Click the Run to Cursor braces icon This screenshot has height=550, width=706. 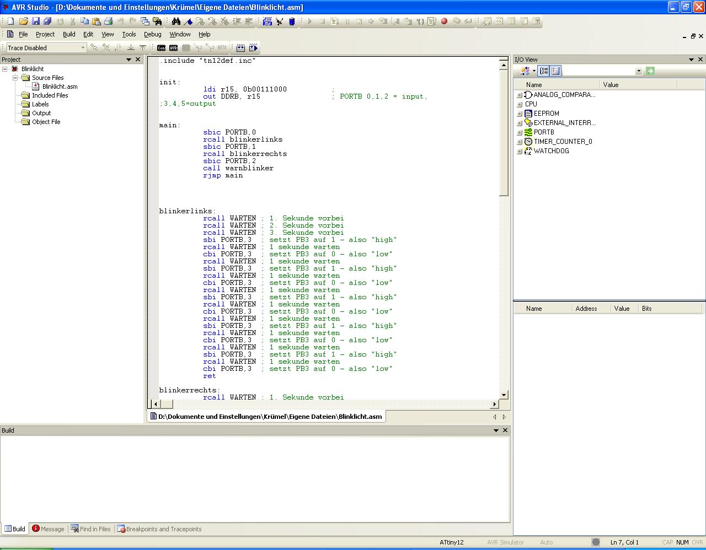[x=420, y=21]
